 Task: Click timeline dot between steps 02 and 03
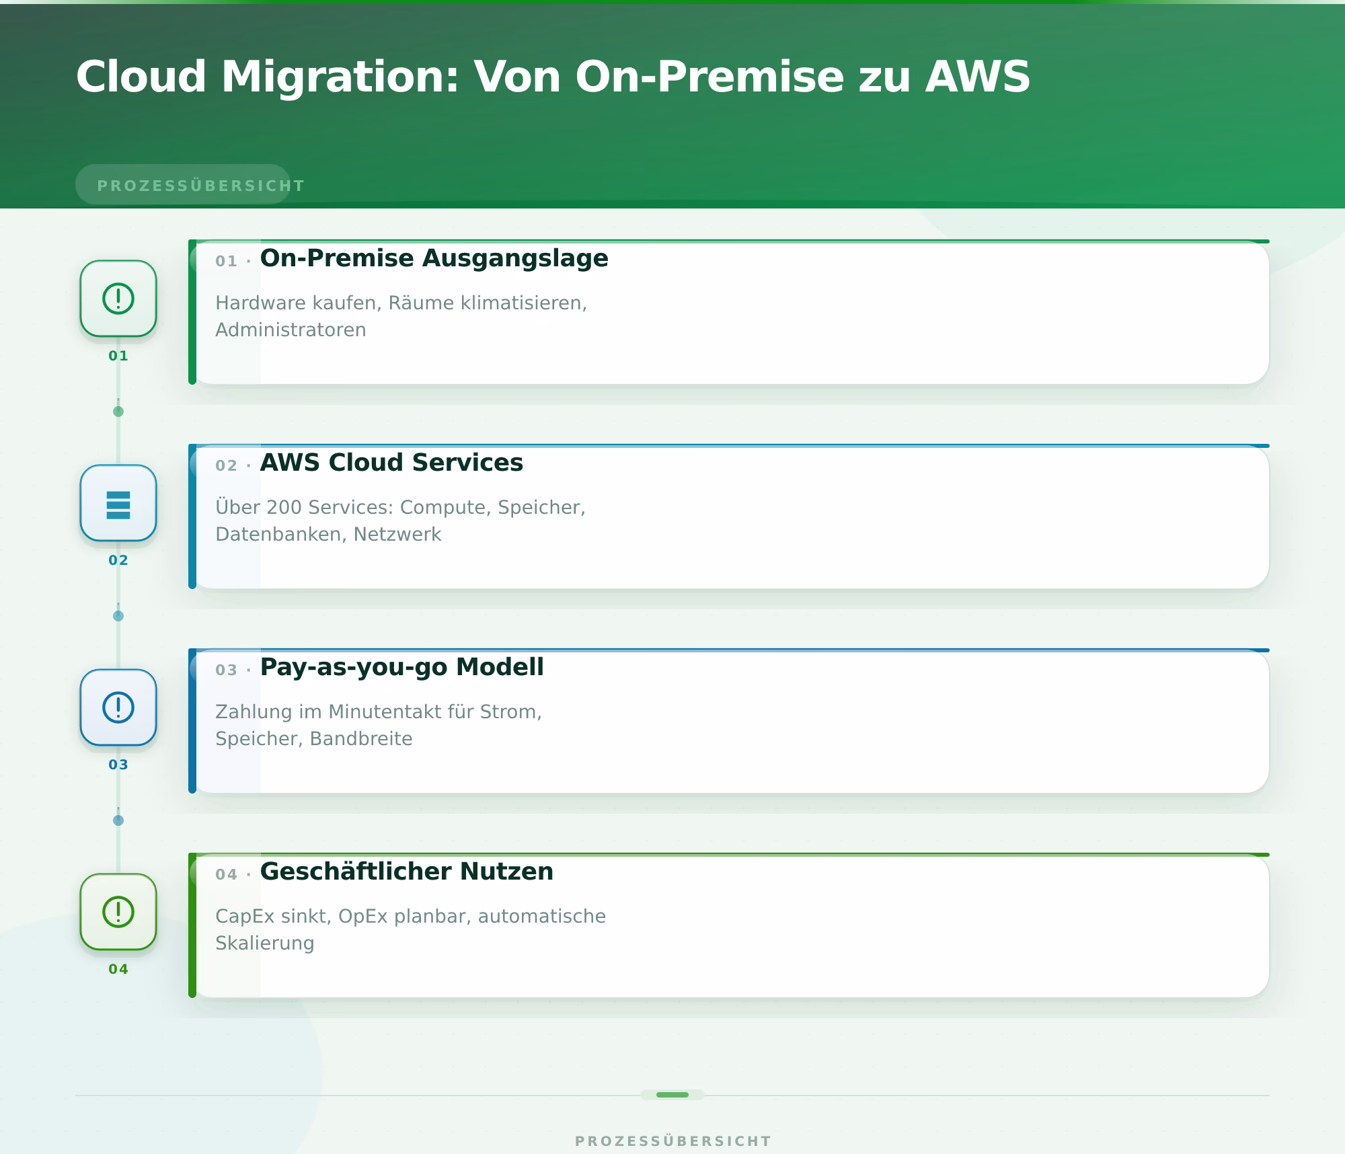(x=118, y=616)
